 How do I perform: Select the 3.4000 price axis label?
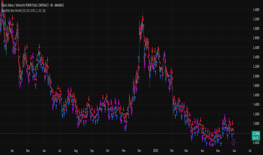[x=256, y=10]
